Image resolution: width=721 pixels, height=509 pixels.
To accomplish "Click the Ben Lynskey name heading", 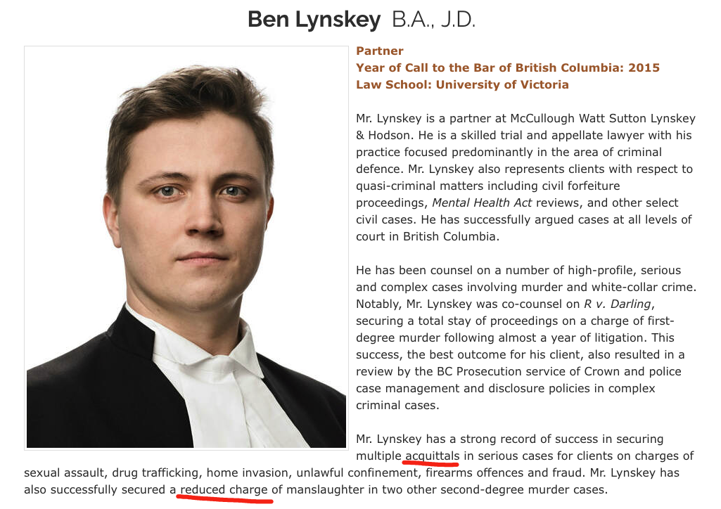I will click(x=314, y=20).
